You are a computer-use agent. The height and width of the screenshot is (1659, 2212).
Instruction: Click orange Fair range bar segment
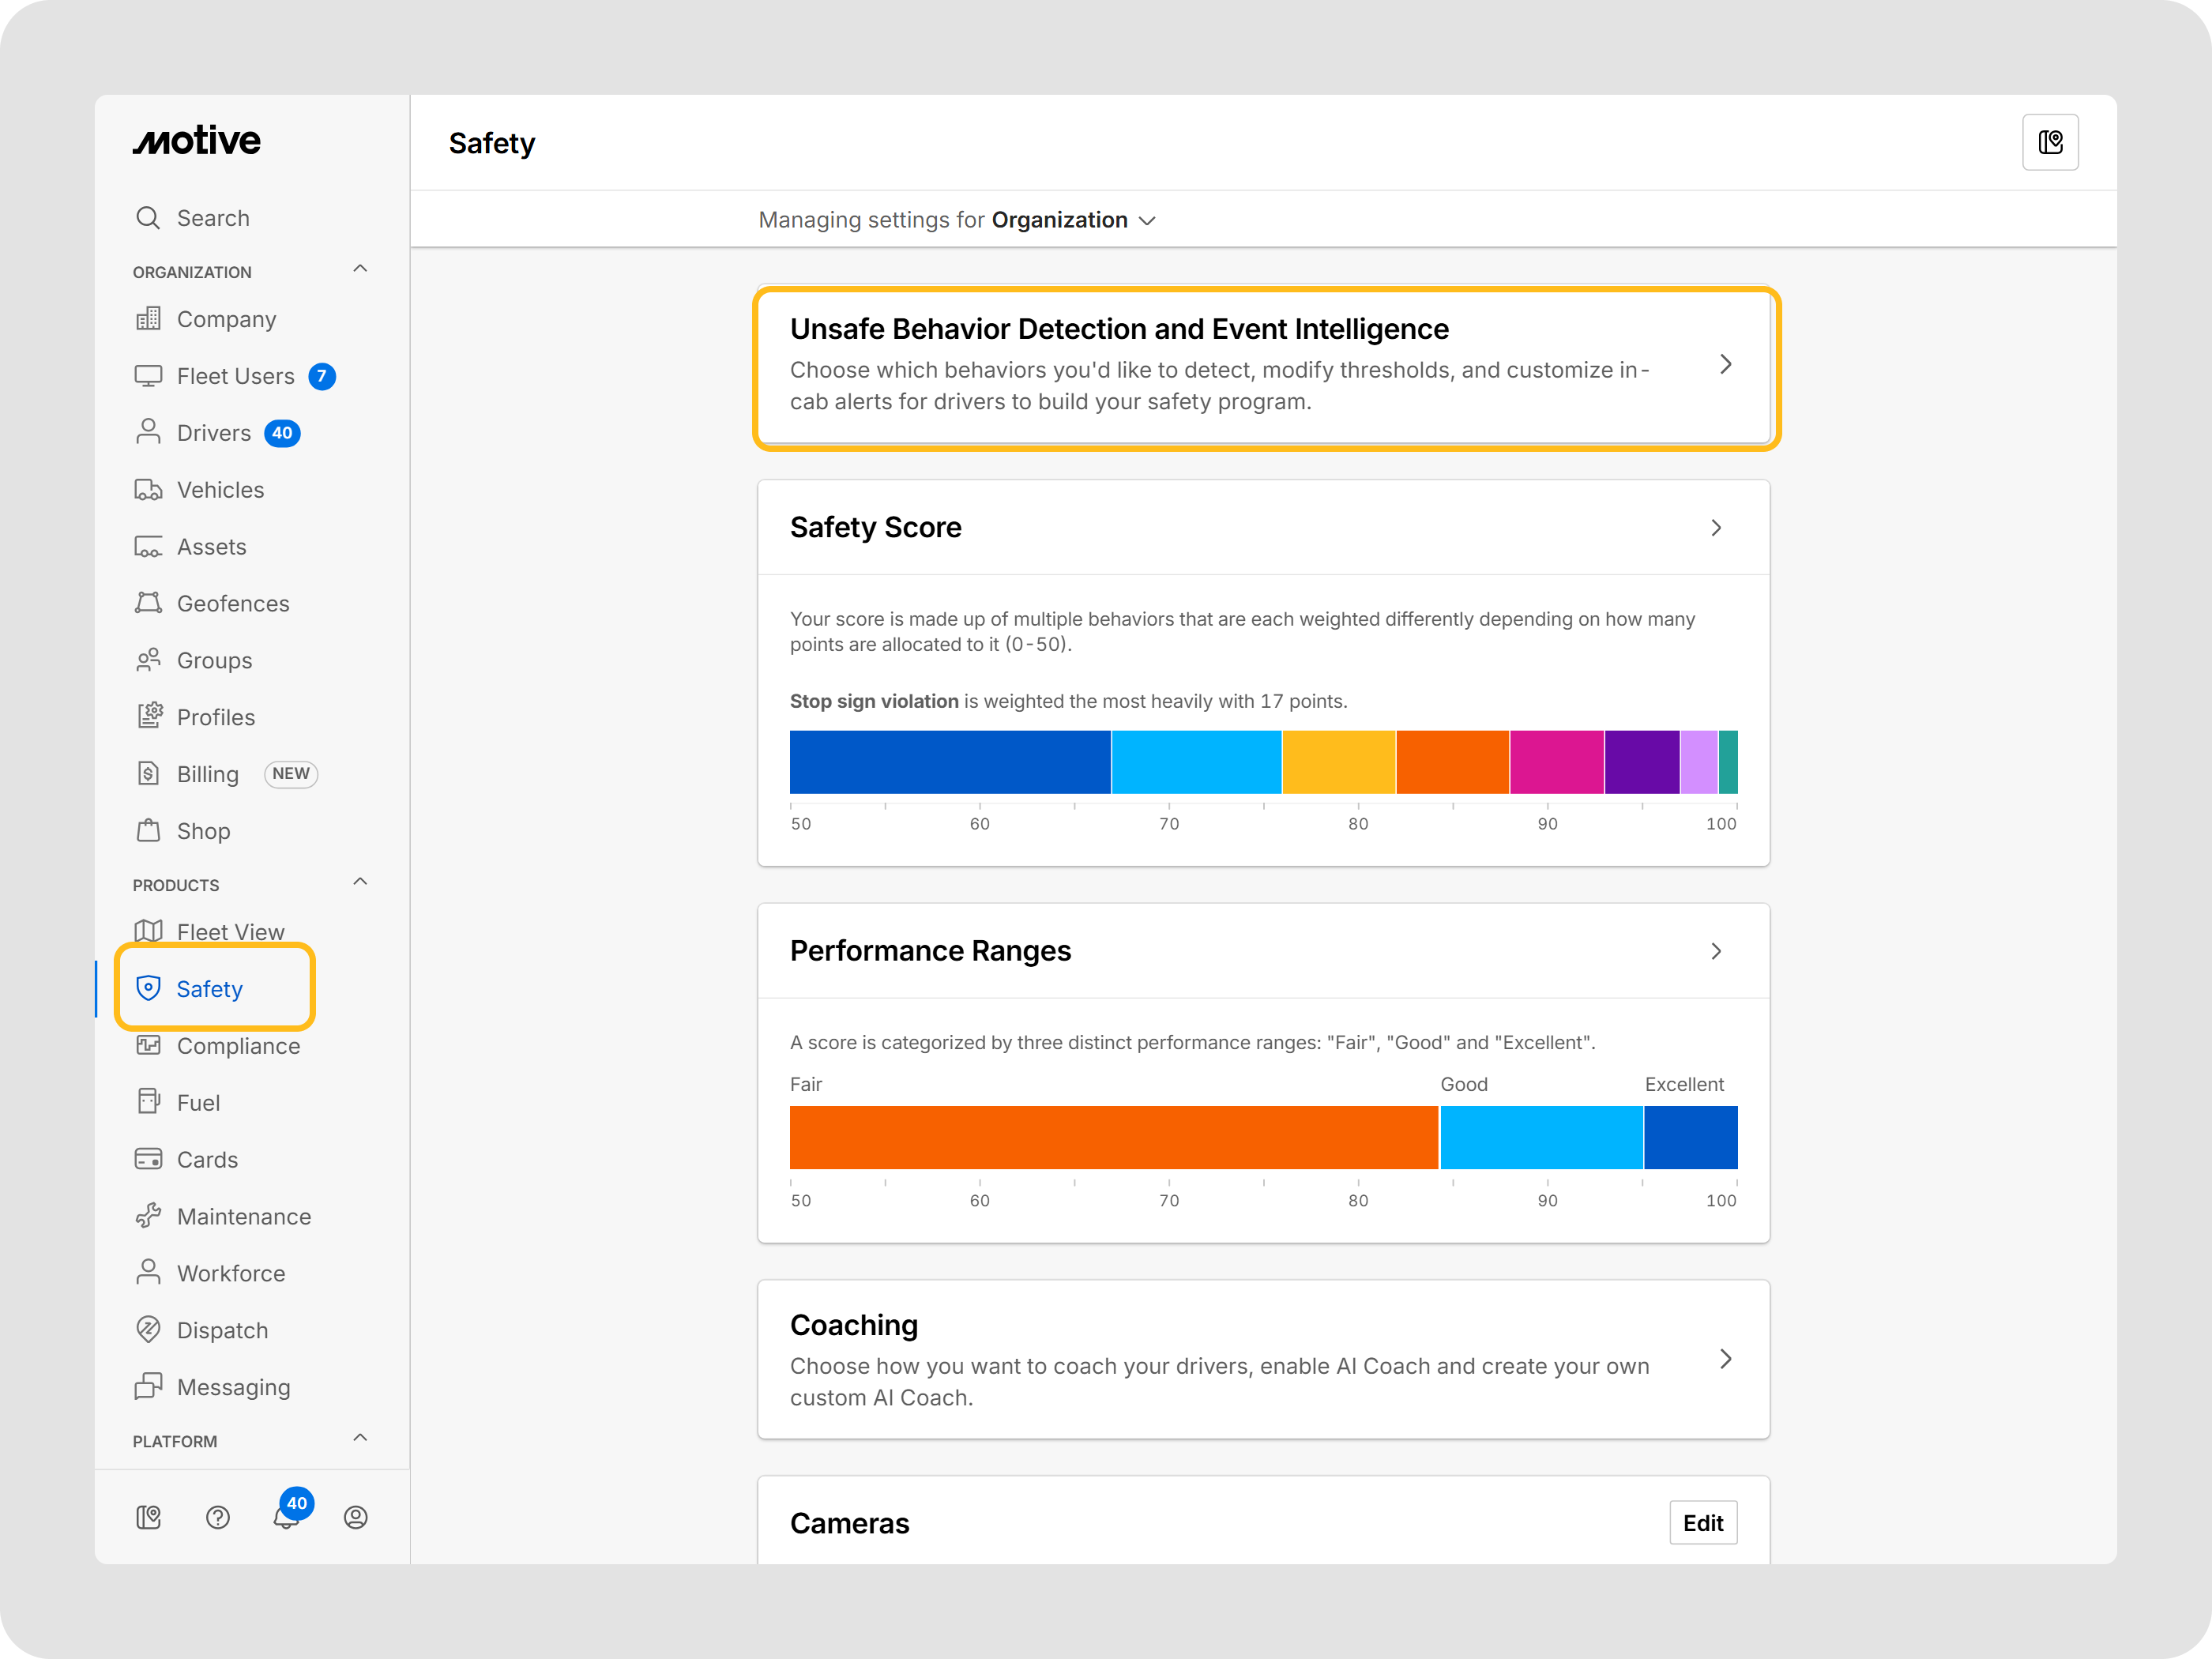click(x=1112, y=1137)
